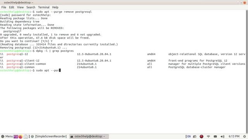Screen dimensions: 248x139
Task: Click 'Reading state information... Done' line
Action: coord(27,25)
